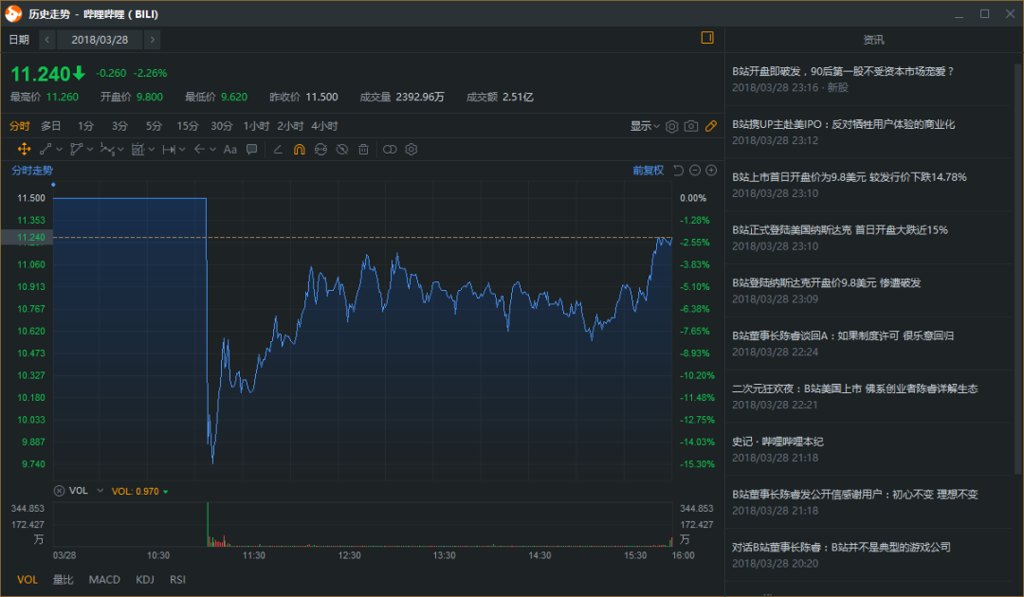
Task: Click the orange pencil drawing tools icon
Action: point(711,126)
